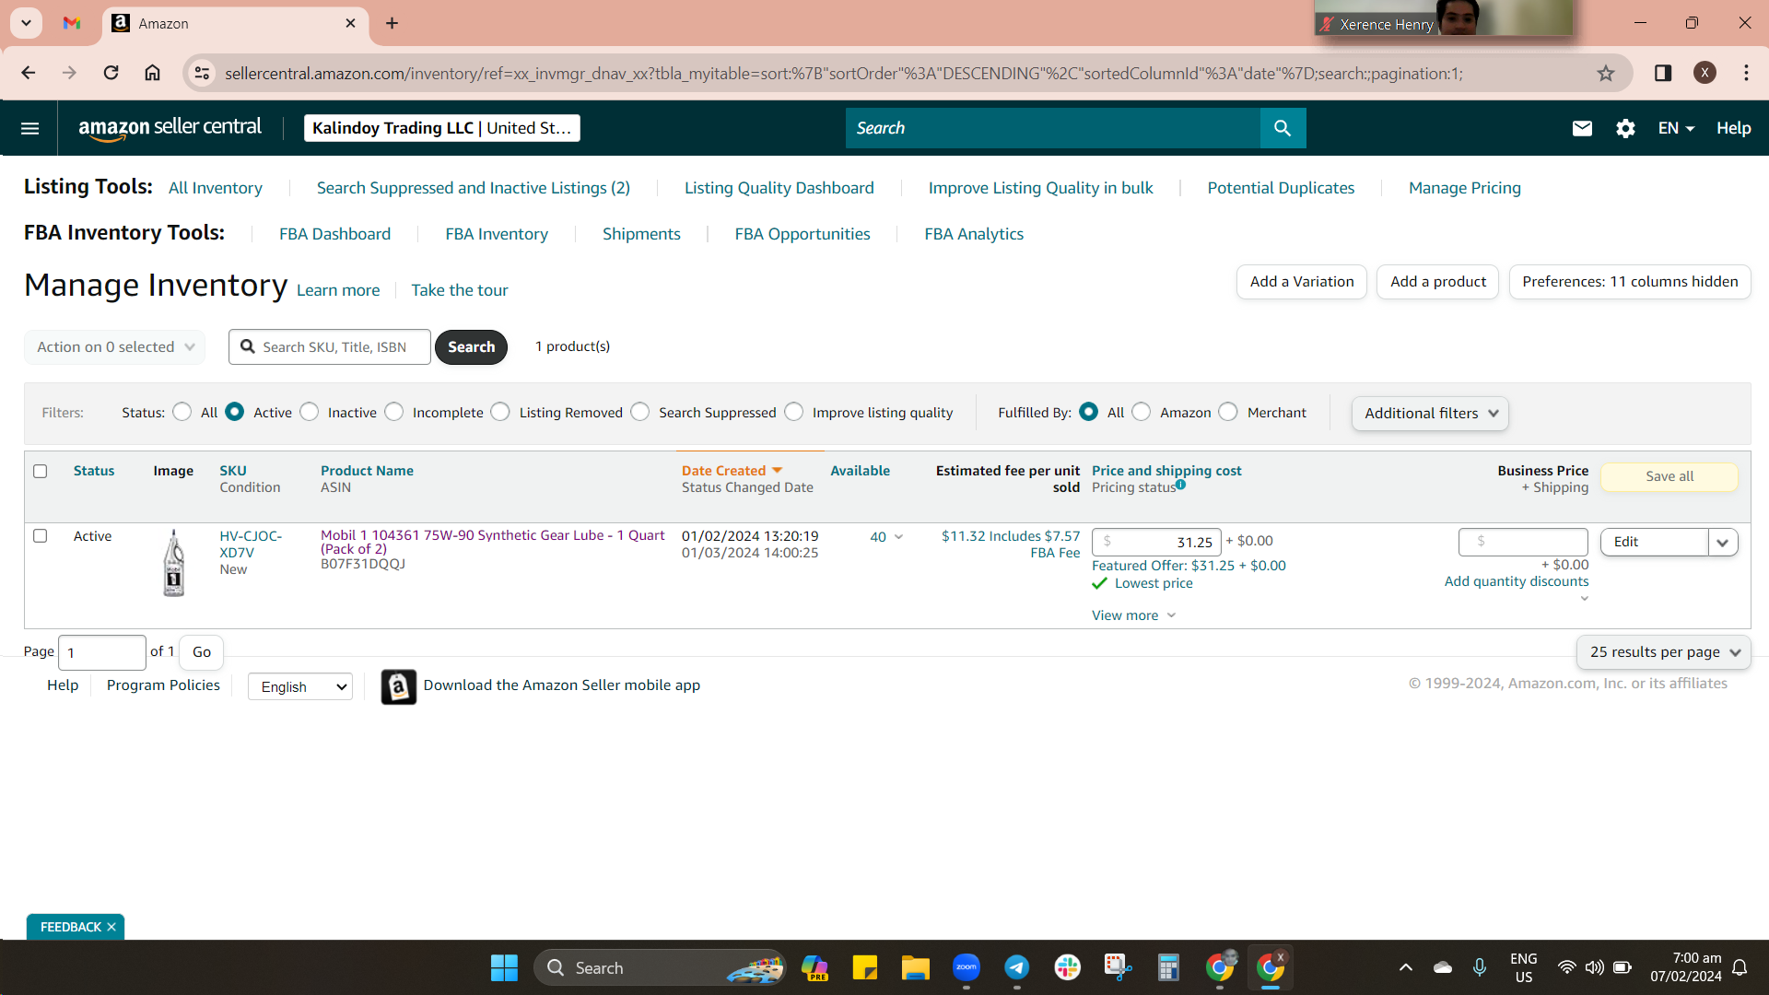Open the settings gear icon
1769x995 pixels.
[x=1625, y=128]
